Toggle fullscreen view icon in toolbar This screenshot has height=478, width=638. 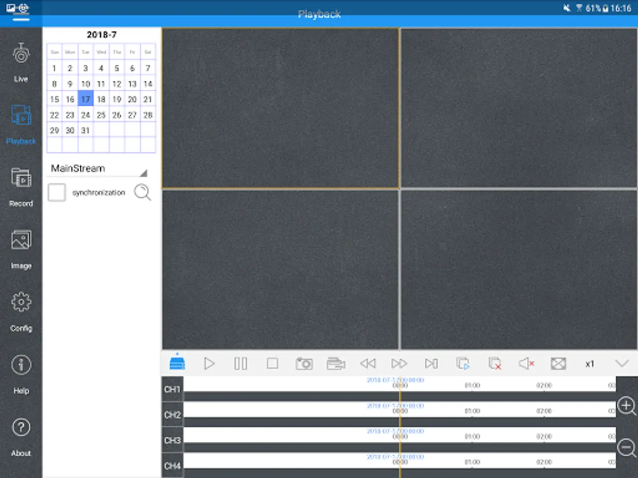[x=558, y=364]
